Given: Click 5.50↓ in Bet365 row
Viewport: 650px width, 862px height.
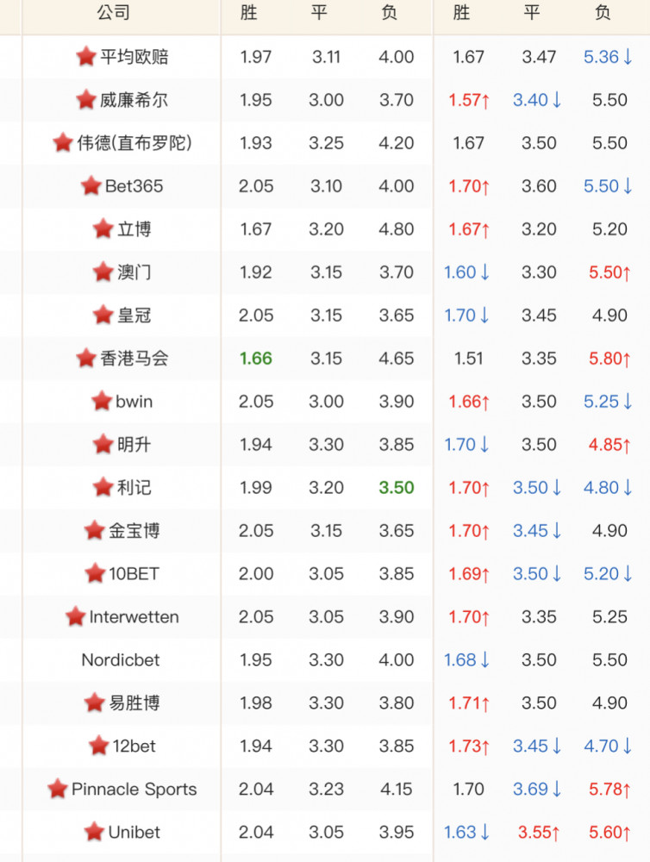Looking at the screenshot, I should pyautogui.click(x=608, y=186).
